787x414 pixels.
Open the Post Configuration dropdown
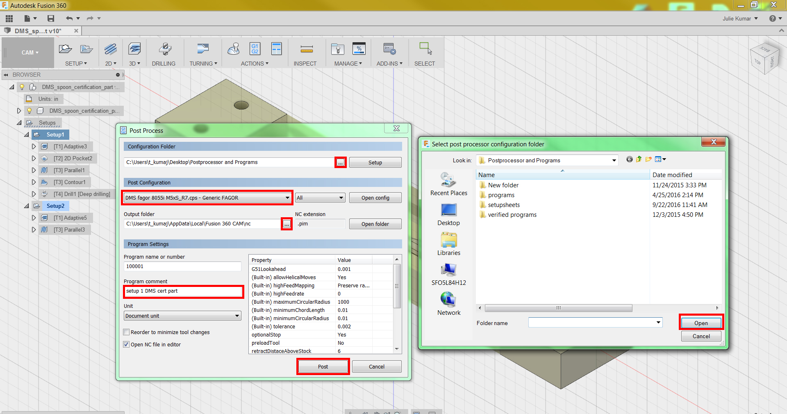207,198
